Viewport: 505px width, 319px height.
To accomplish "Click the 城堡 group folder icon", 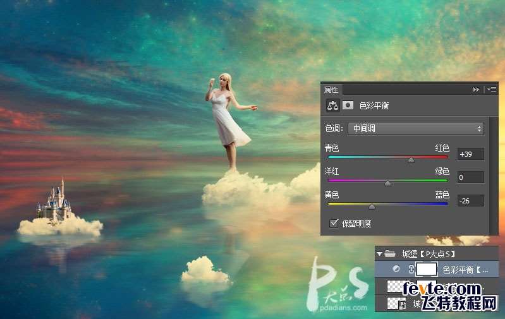I will click(x=391, y=254).
